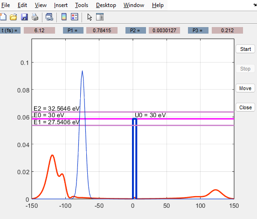Viewport: 257px width, 219px height.
Task: Open the Tools menu
Action: pos(82,5)
